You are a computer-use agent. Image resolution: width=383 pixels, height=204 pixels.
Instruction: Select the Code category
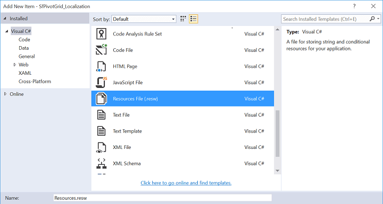[24, 39]
